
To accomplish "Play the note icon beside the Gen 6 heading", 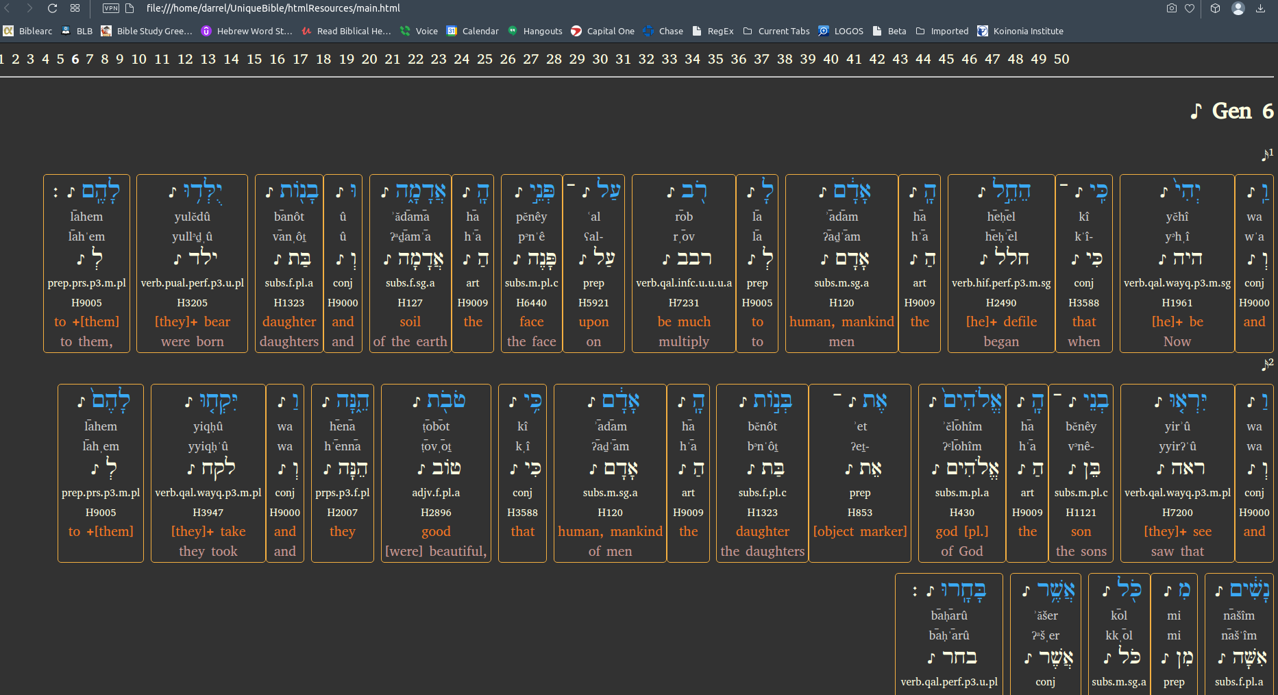I will click(x=1196, y=112).
